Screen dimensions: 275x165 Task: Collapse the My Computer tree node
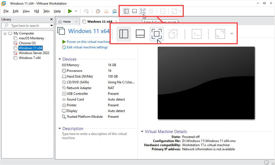coord(5,33)
